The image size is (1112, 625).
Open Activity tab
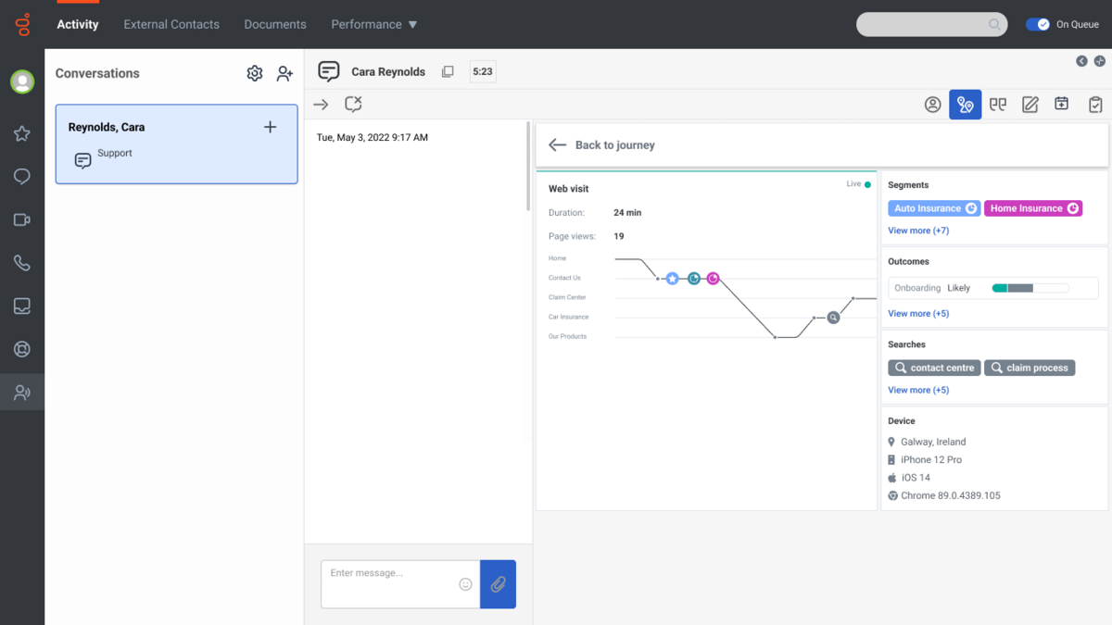(78, 24)
